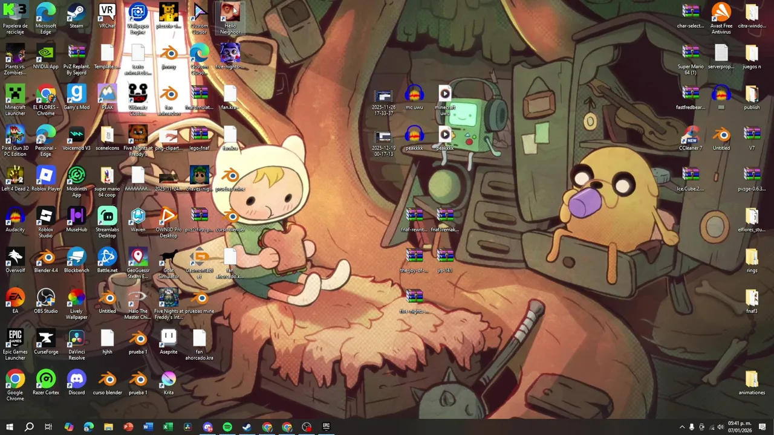Select the Modrinth App desktop icon
Viewport: 774px width, 435px height.
click(x=76, y=182)
